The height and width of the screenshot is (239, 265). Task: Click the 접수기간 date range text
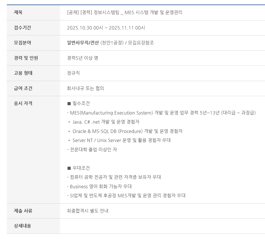point(106,28)
